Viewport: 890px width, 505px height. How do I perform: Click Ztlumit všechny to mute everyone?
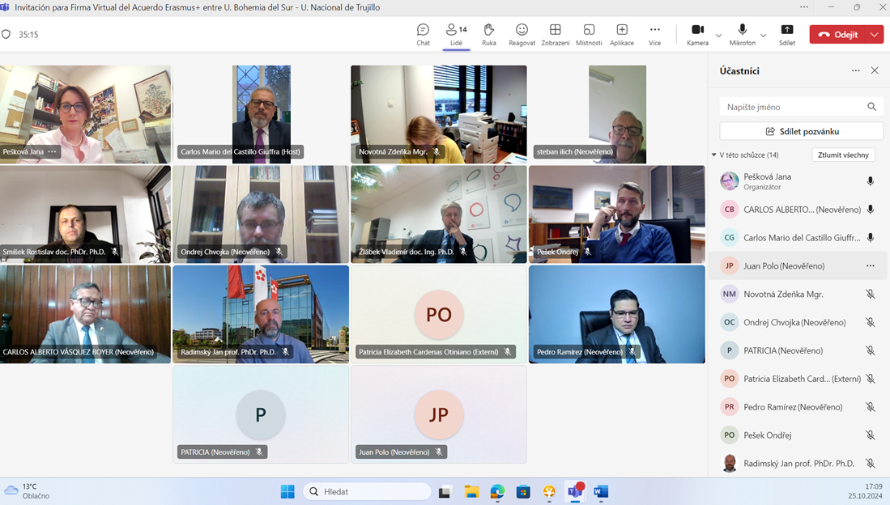[844, 155]
